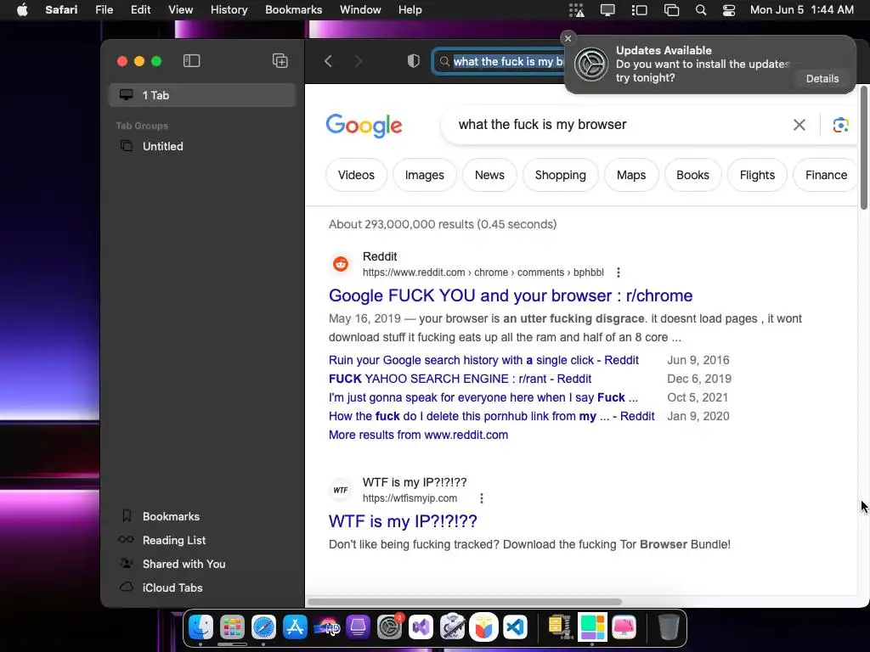This screenshot has width=870, height=652.
Task: Click the Reddit favicon on the first result
Action: 341,264
